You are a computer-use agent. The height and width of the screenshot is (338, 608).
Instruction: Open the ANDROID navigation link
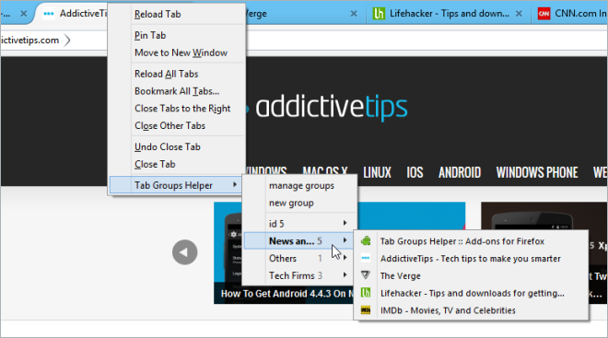pos(460,172)
